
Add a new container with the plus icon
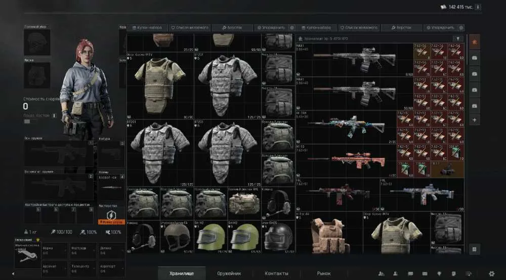[x=475, y=120]
